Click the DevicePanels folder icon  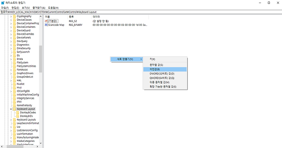tap(14, 38)
